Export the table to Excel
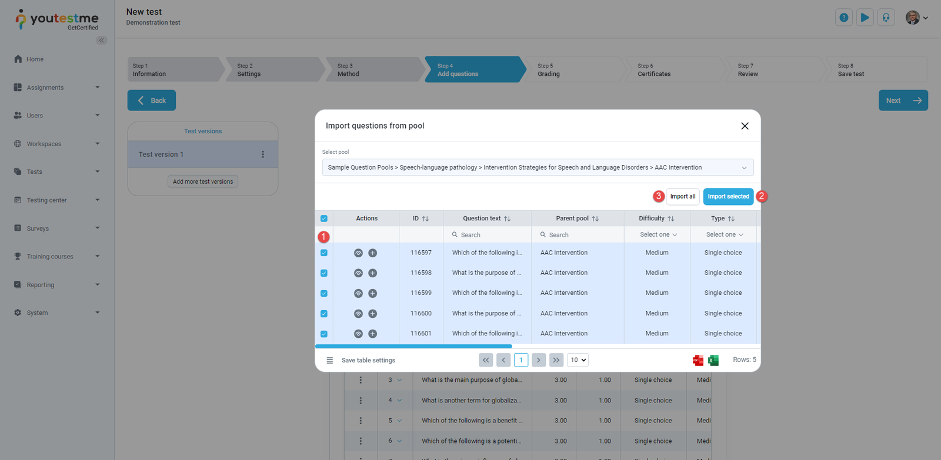941x460 pixels. [x=713, y=361]
